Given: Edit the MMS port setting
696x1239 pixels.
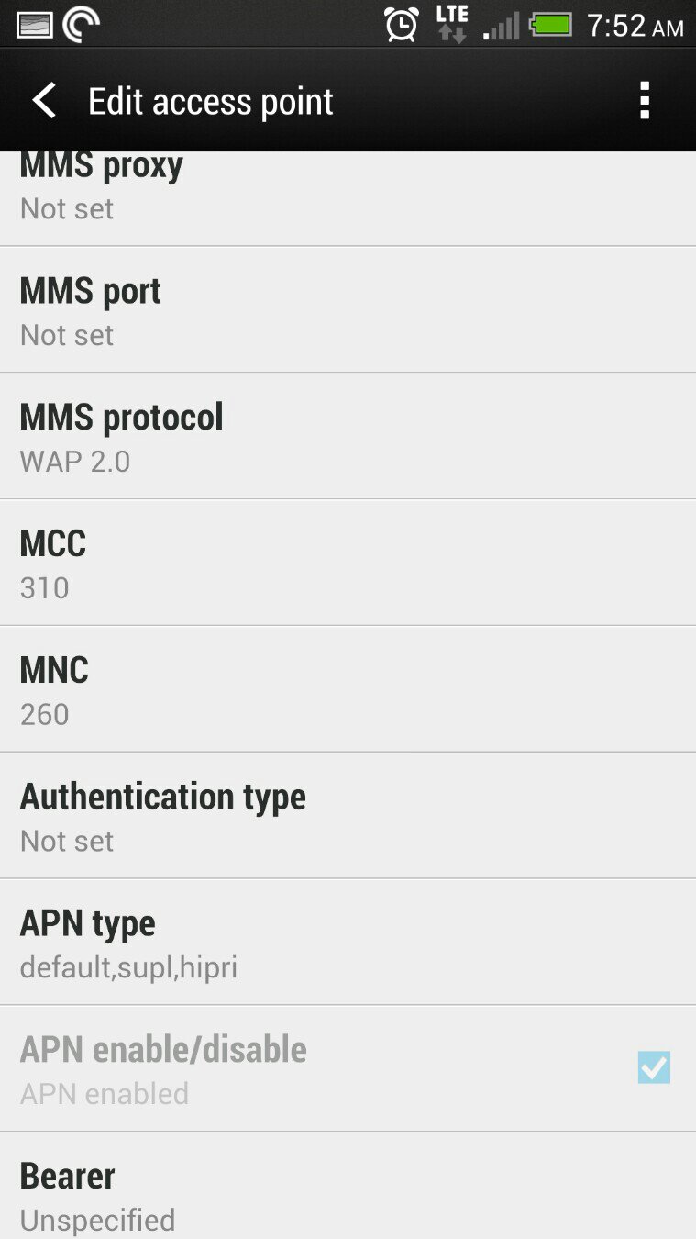Looking at the screenshot, I should coord(348,309).
